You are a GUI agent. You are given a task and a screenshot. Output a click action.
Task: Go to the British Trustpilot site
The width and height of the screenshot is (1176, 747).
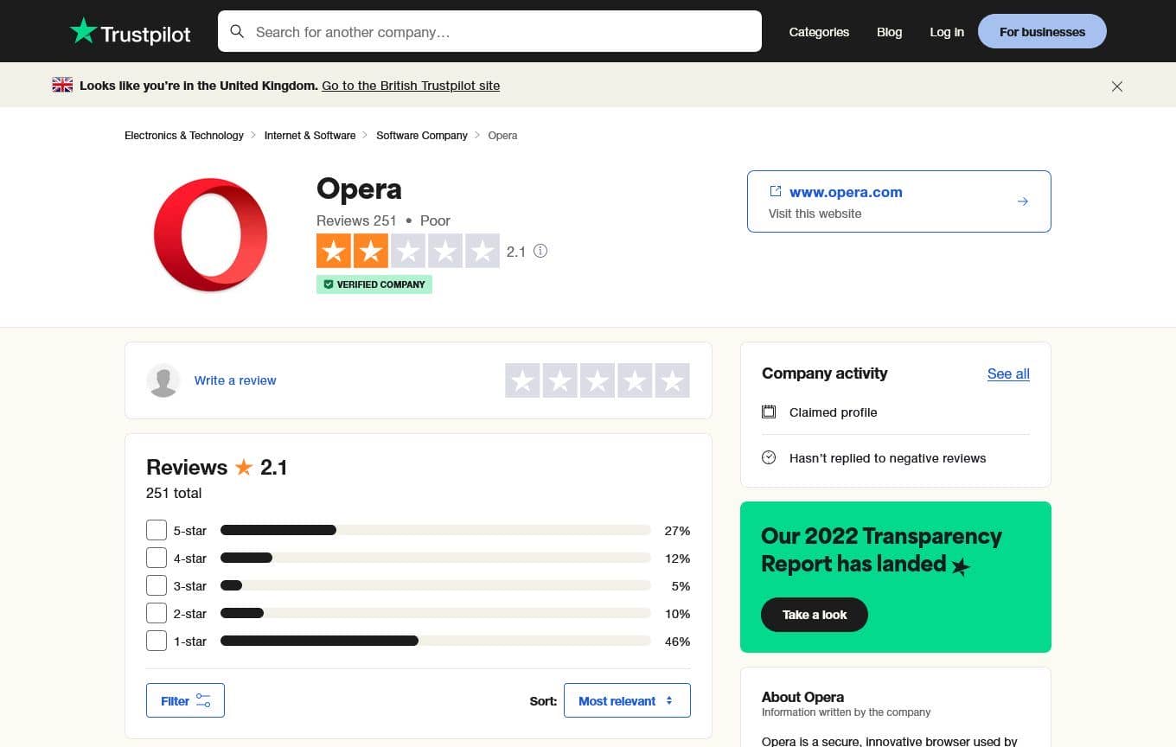[x=411, y=86]
